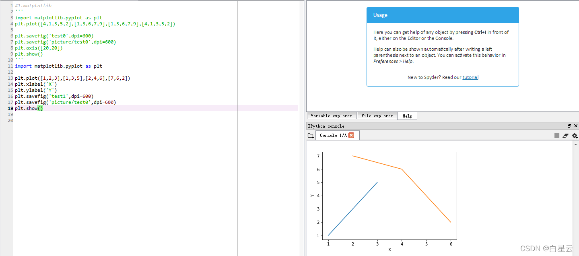Switch to the File explorer tab
579x256 pixels.
point(377,116)
